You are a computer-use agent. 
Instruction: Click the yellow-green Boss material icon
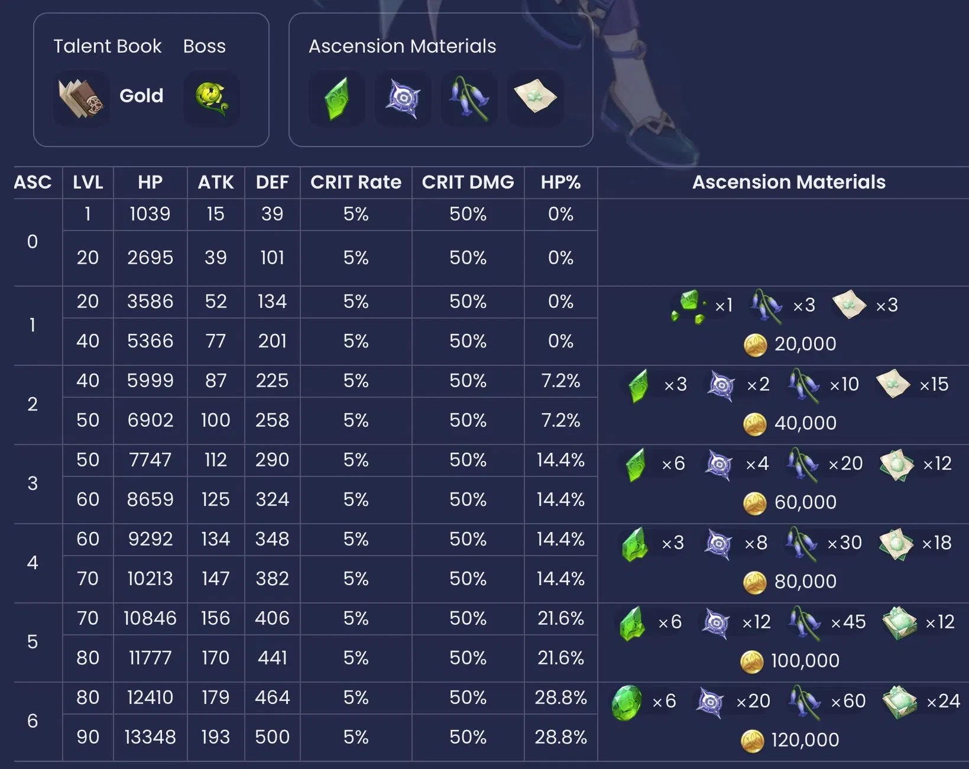point(212,98)
